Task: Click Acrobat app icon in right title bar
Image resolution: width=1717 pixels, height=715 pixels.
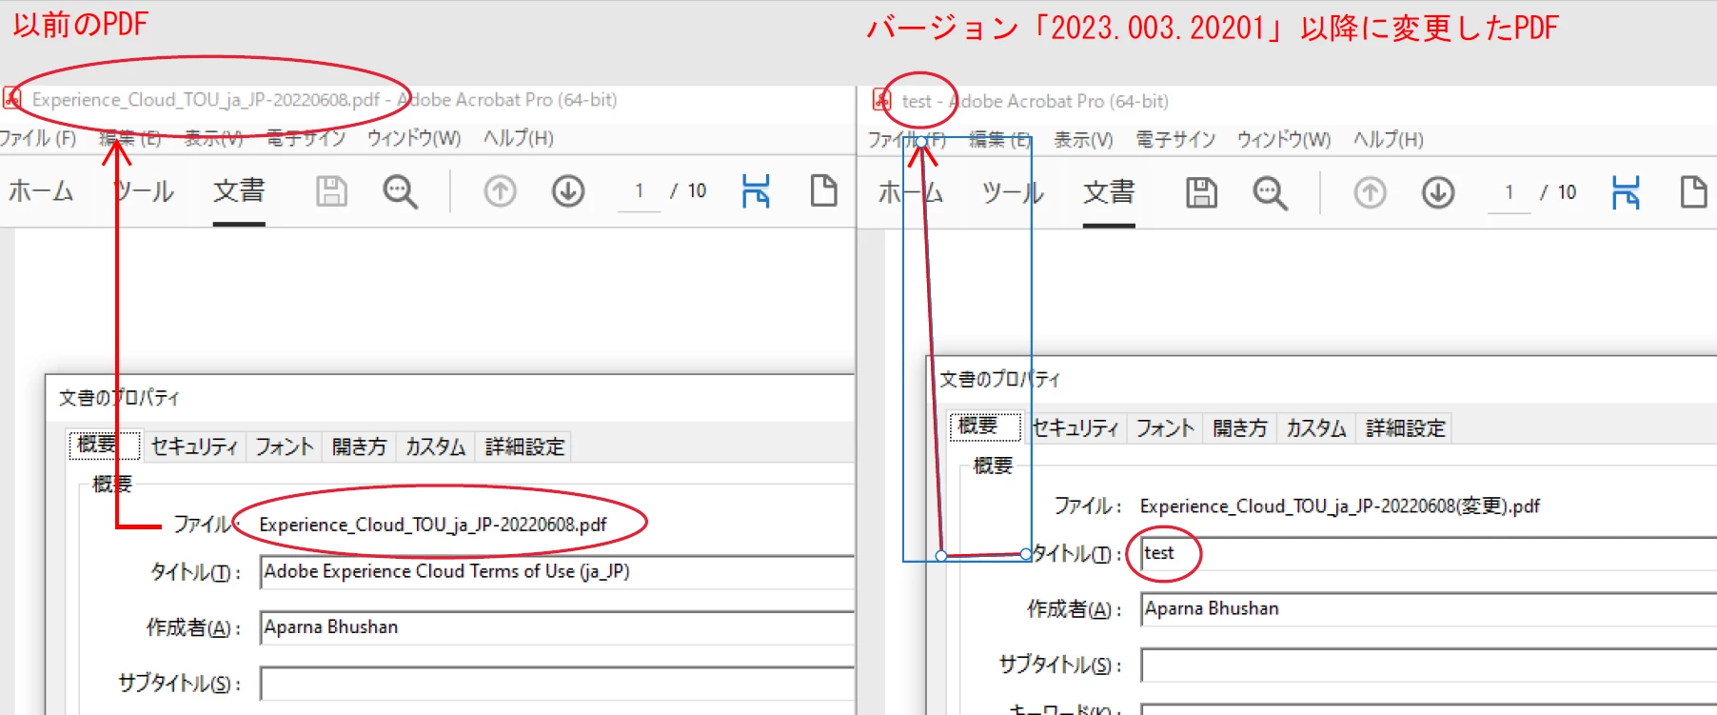Action: click(882, 101)
